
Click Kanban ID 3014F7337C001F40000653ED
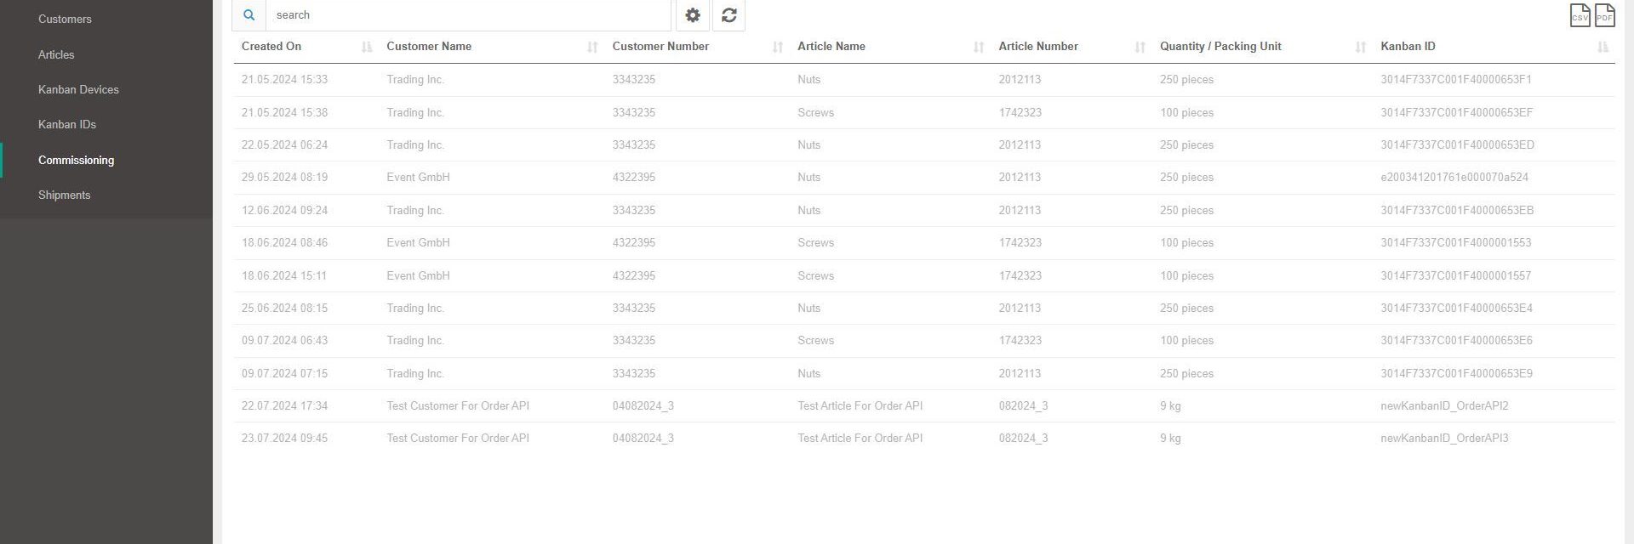1458,145
